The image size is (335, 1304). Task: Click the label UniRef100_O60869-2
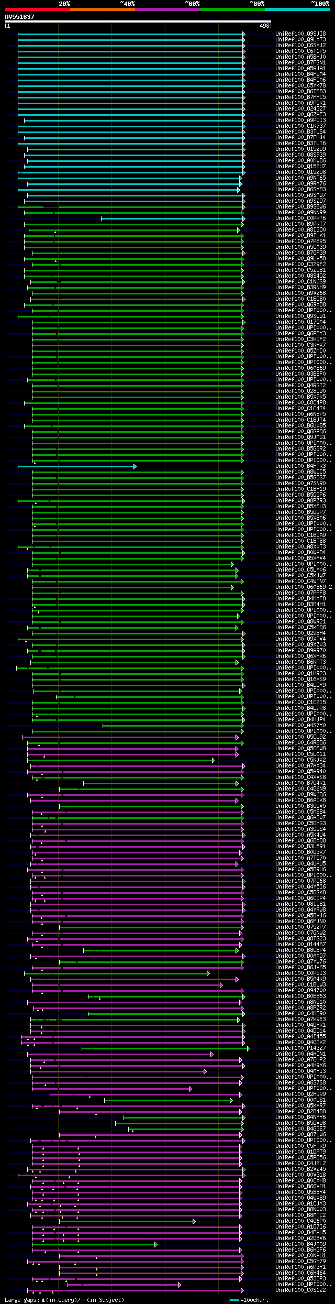(x=304, y=587)
